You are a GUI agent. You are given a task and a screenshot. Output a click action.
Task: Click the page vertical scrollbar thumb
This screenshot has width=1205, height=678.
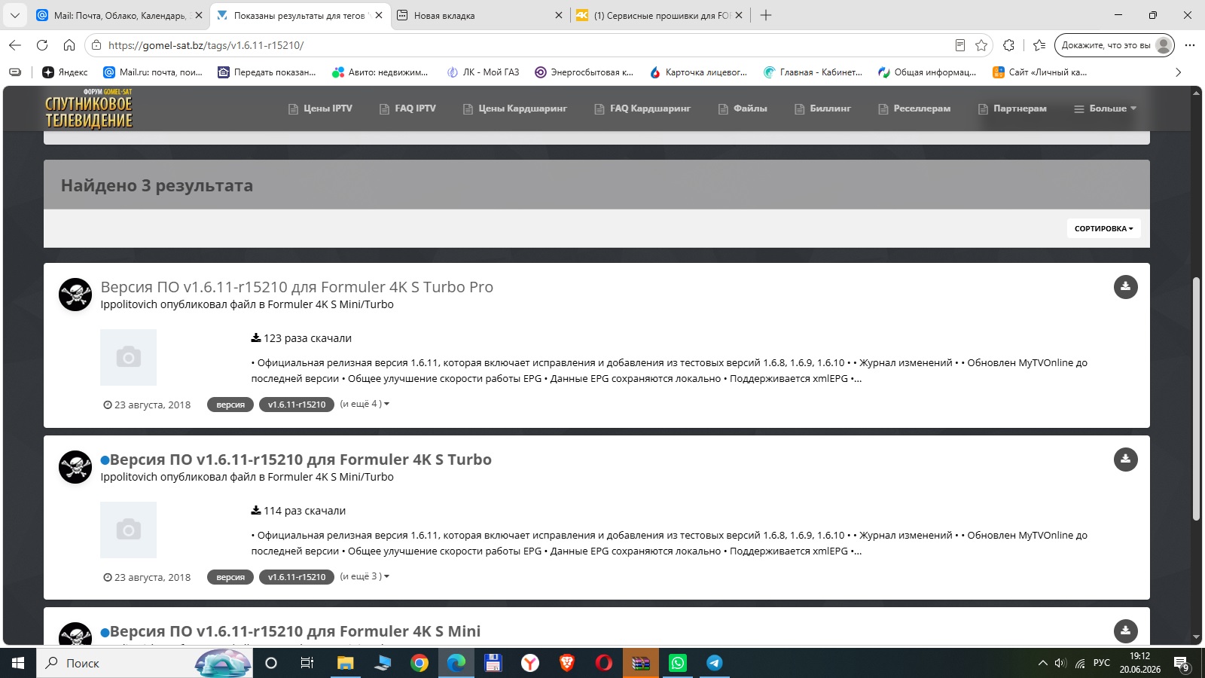[x=1196, y=399]
